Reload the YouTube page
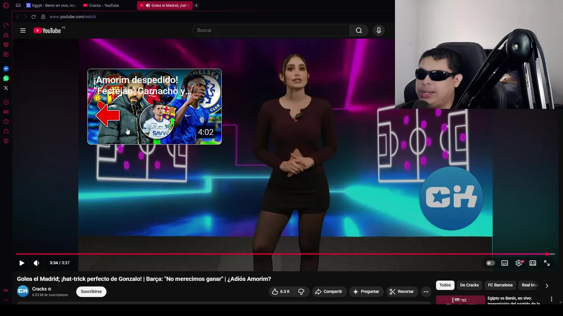The image size is (563, 316). (33, 17)
